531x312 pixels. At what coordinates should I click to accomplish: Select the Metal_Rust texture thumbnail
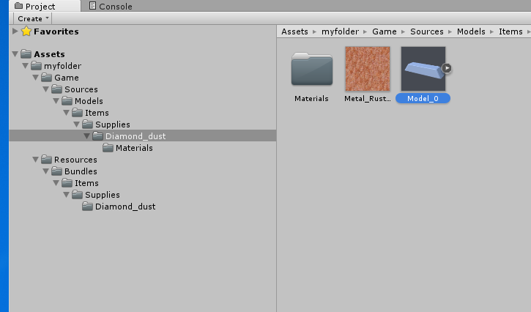pyautogui.click(x=368, y=69)
